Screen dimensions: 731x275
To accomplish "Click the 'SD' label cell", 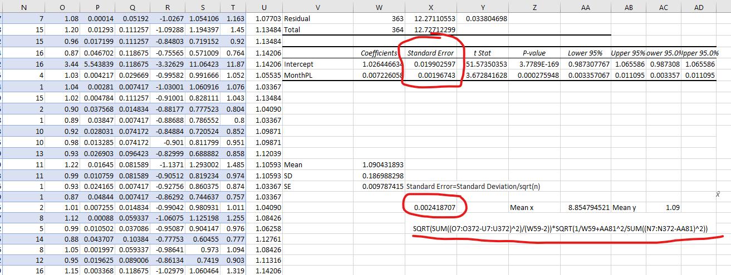I will (x=317, y=176).
